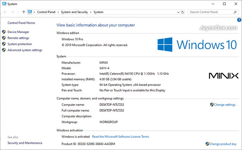Viewport: 242px width, 150px height.
Task: Open the address bar history dropdown
Action: click(x=178, y=12)
